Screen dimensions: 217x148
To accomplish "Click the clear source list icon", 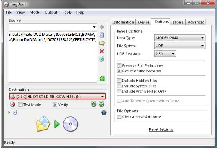I will coord(102,59).
